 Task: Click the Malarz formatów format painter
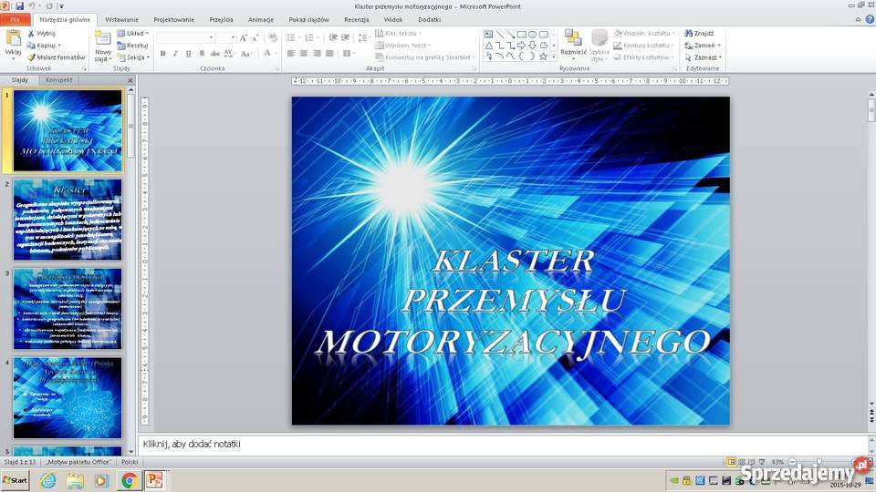point(55,57)
